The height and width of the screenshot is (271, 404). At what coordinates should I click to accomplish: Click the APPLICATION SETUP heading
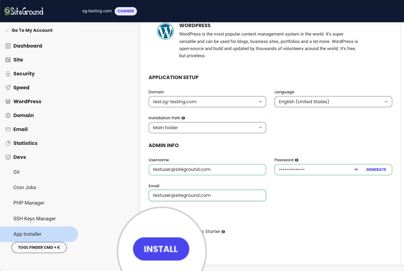[x=173, y=78]
